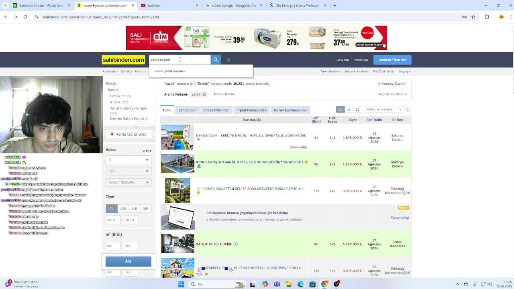The height and width of the screenshot is (289, 514).
Task: Click Tümünü Temizle link
Action: click(224, 94)
